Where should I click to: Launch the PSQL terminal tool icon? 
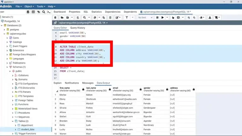coord(49,12)
